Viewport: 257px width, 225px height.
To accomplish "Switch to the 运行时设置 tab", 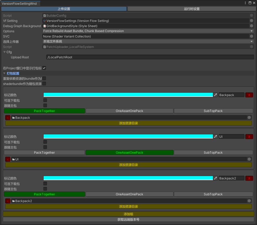I will click(192, 9).
